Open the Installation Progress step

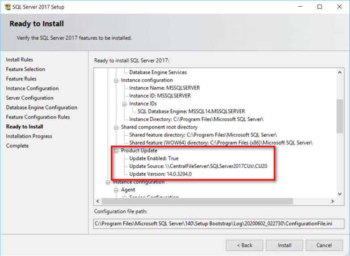(x=29, y=137)
